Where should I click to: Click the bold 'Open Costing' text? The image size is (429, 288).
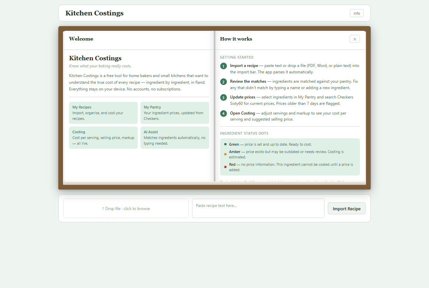pos(243,113)
